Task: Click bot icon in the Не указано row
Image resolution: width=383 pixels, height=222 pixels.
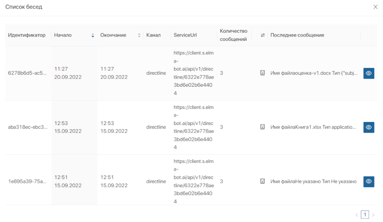Action: point(263,181)
